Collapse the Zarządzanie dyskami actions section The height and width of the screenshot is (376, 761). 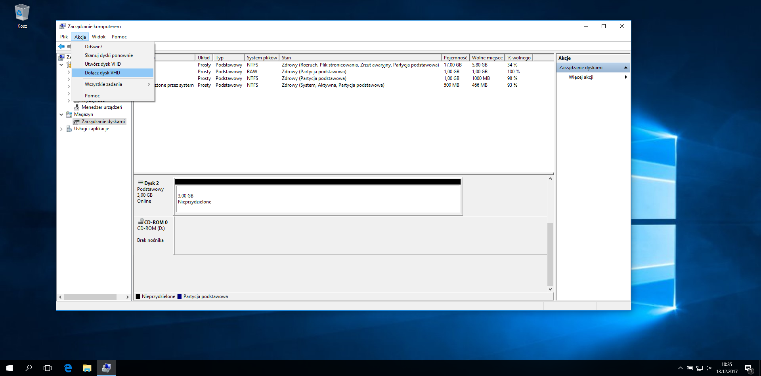625,68
